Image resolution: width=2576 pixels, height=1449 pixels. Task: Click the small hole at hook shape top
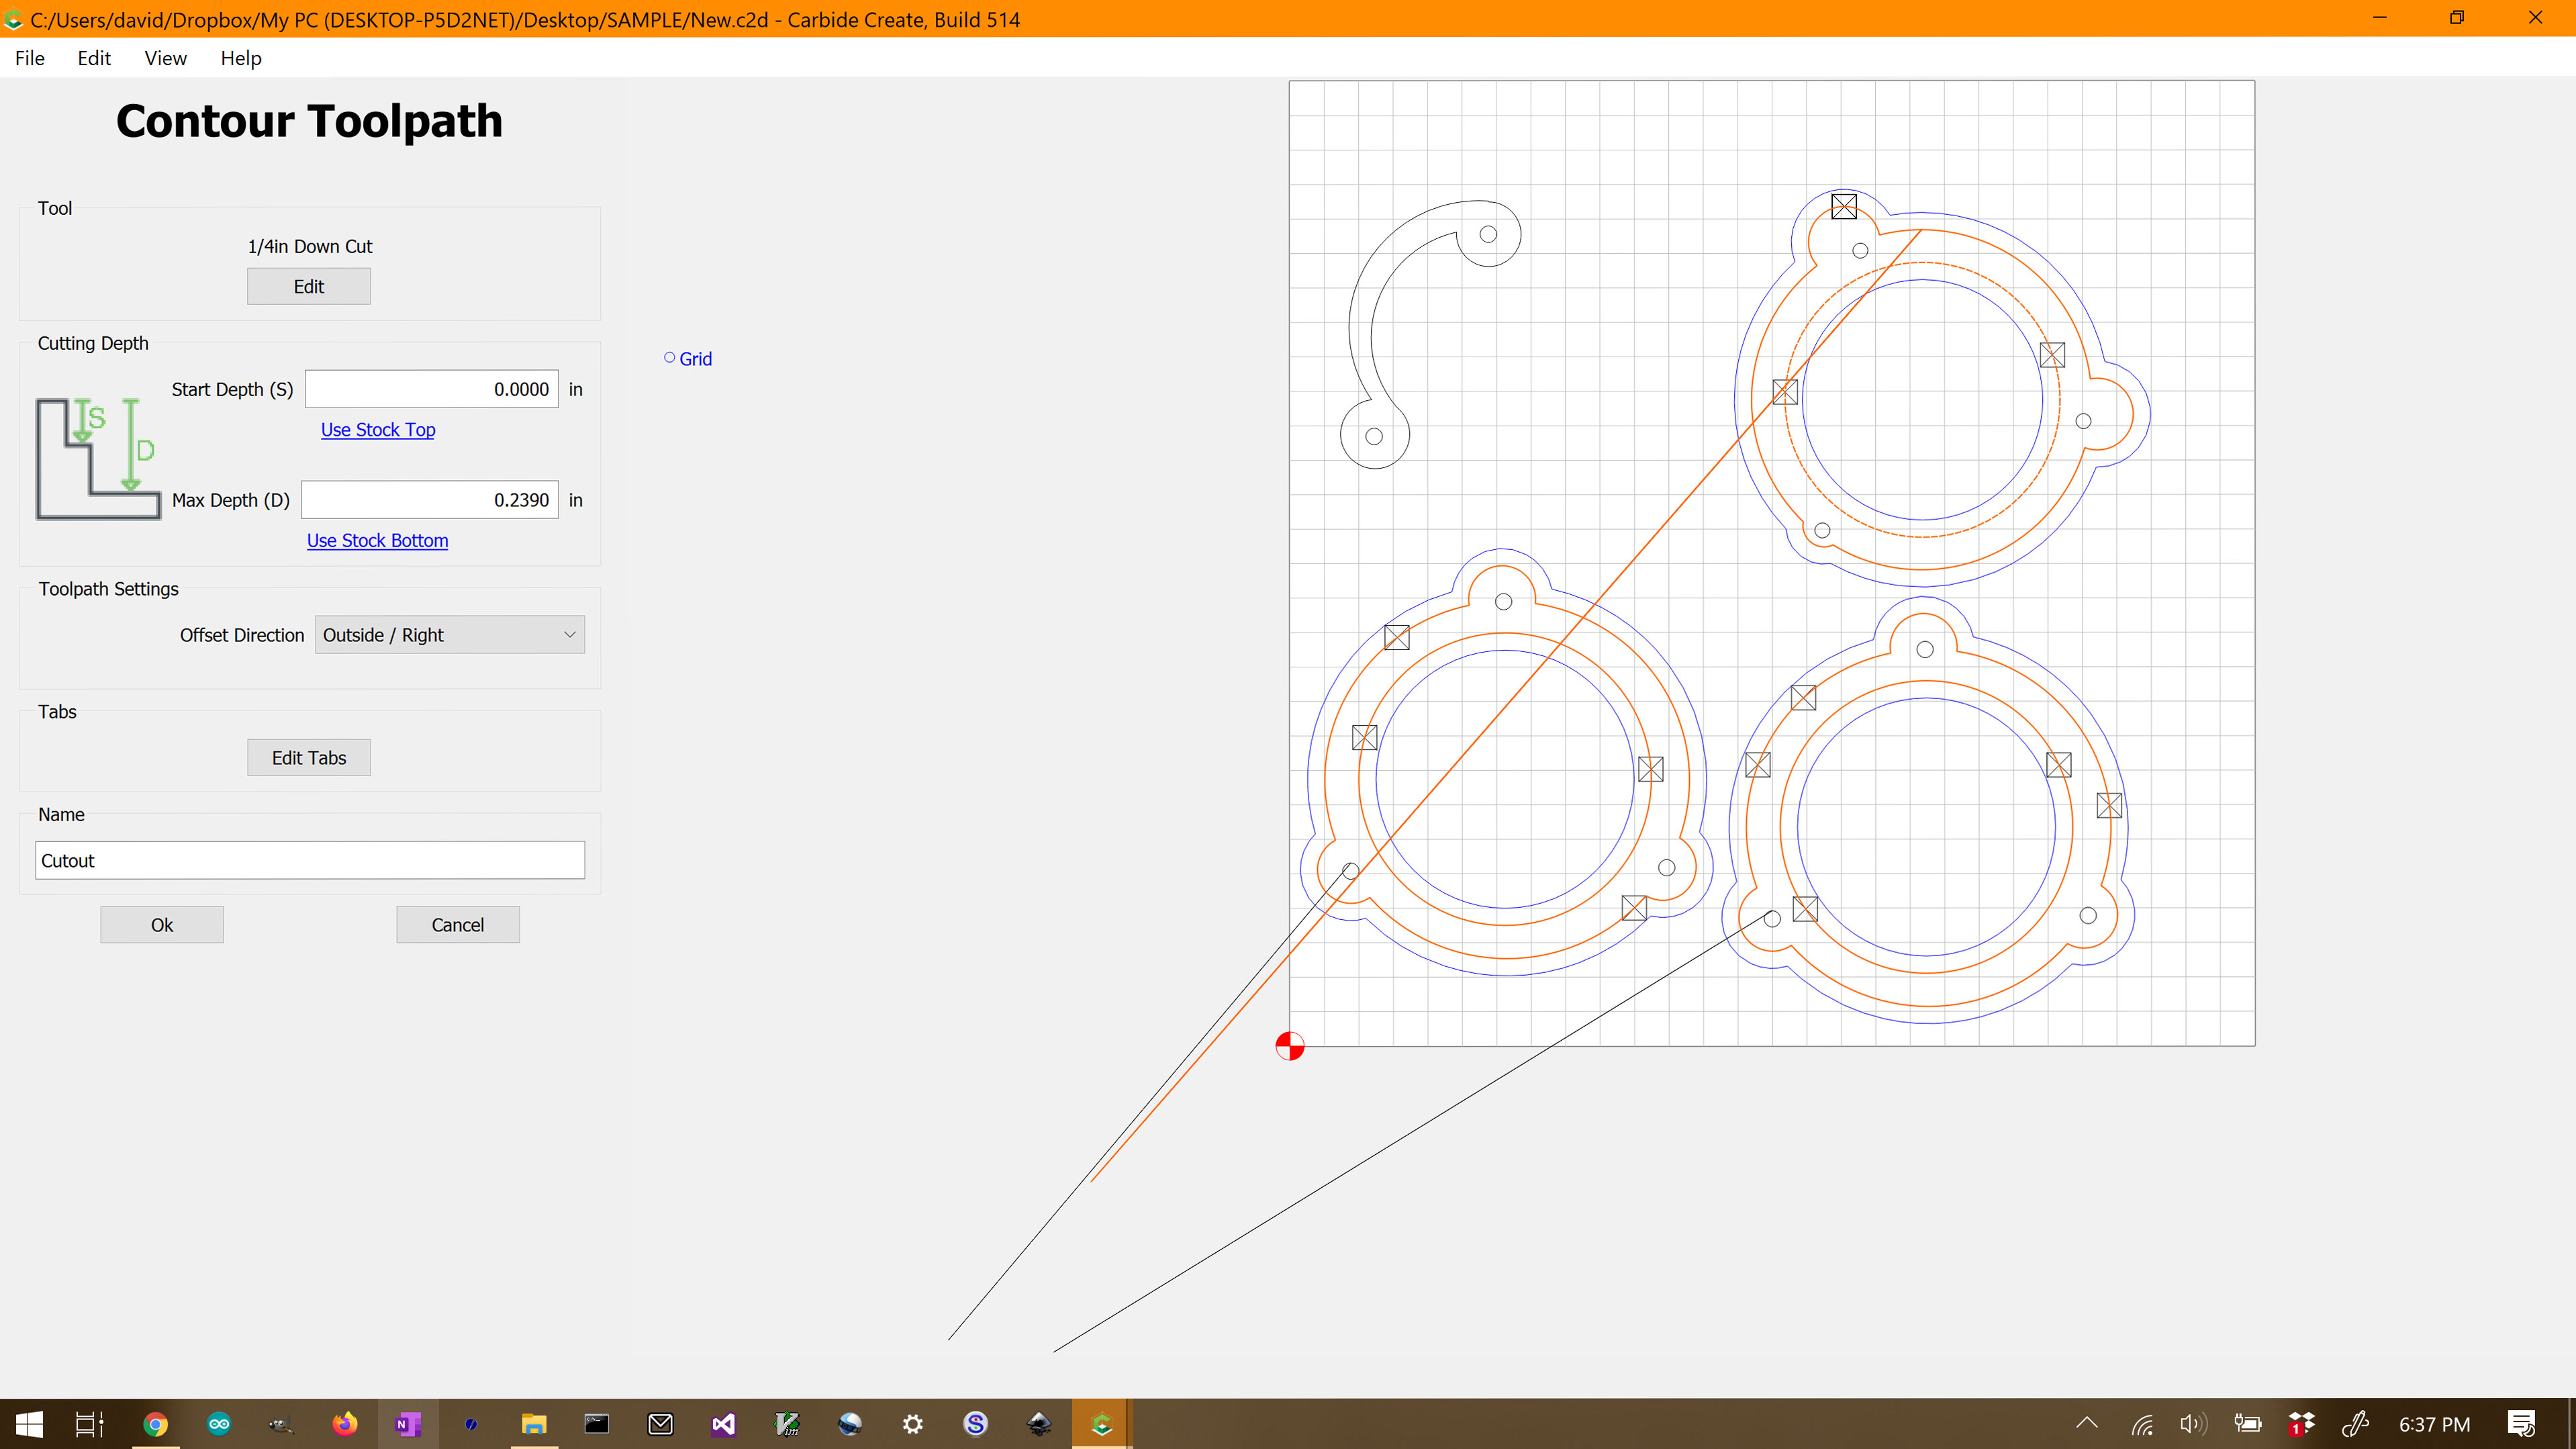point(1488,234)
